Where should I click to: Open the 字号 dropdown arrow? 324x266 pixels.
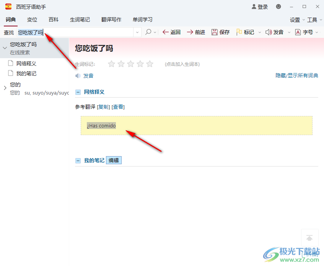point(317,33)
